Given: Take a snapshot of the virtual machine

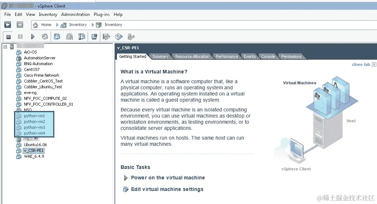Looking at the screenshot, I should [57, 37].
